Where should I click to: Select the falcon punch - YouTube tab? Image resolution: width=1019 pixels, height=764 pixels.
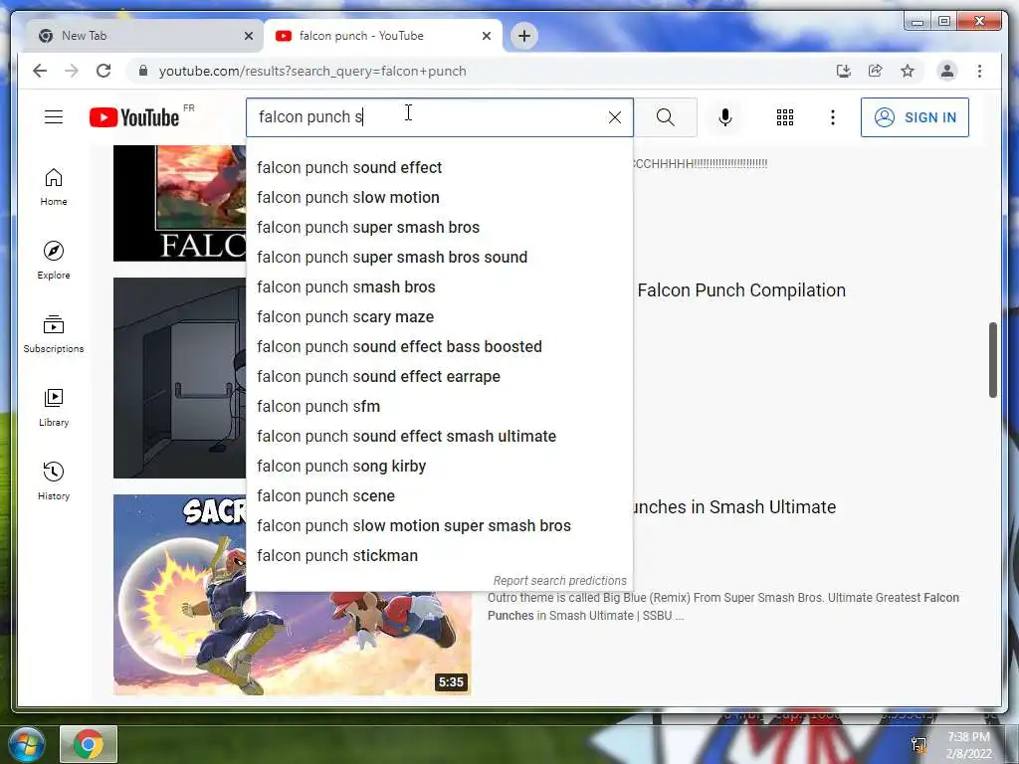383,36
